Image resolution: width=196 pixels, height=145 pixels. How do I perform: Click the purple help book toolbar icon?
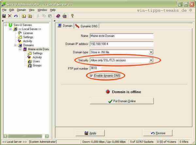pyautogui.click(x=58, y=16)
